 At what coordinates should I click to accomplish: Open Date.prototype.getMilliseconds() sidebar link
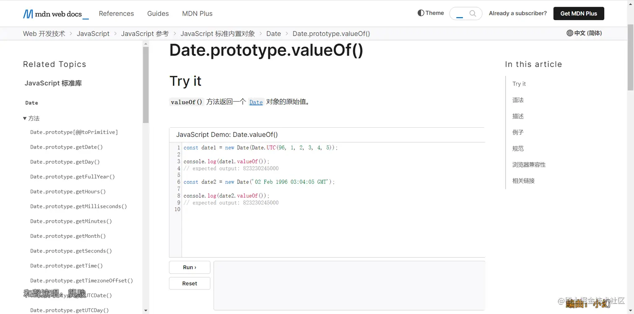78,206
